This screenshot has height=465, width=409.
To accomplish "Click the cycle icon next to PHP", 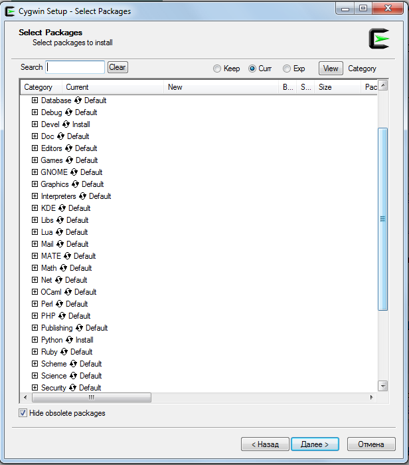I will [x=62, y=316].
